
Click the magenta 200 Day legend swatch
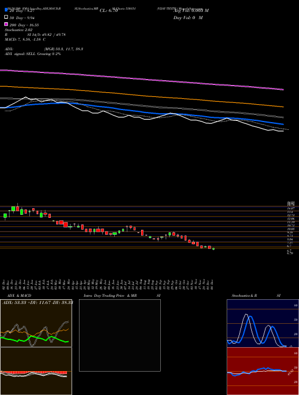(x=6, y=24)
